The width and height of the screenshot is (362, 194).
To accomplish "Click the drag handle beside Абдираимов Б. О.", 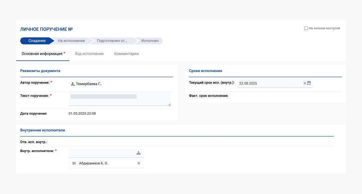I will [74, 163].
